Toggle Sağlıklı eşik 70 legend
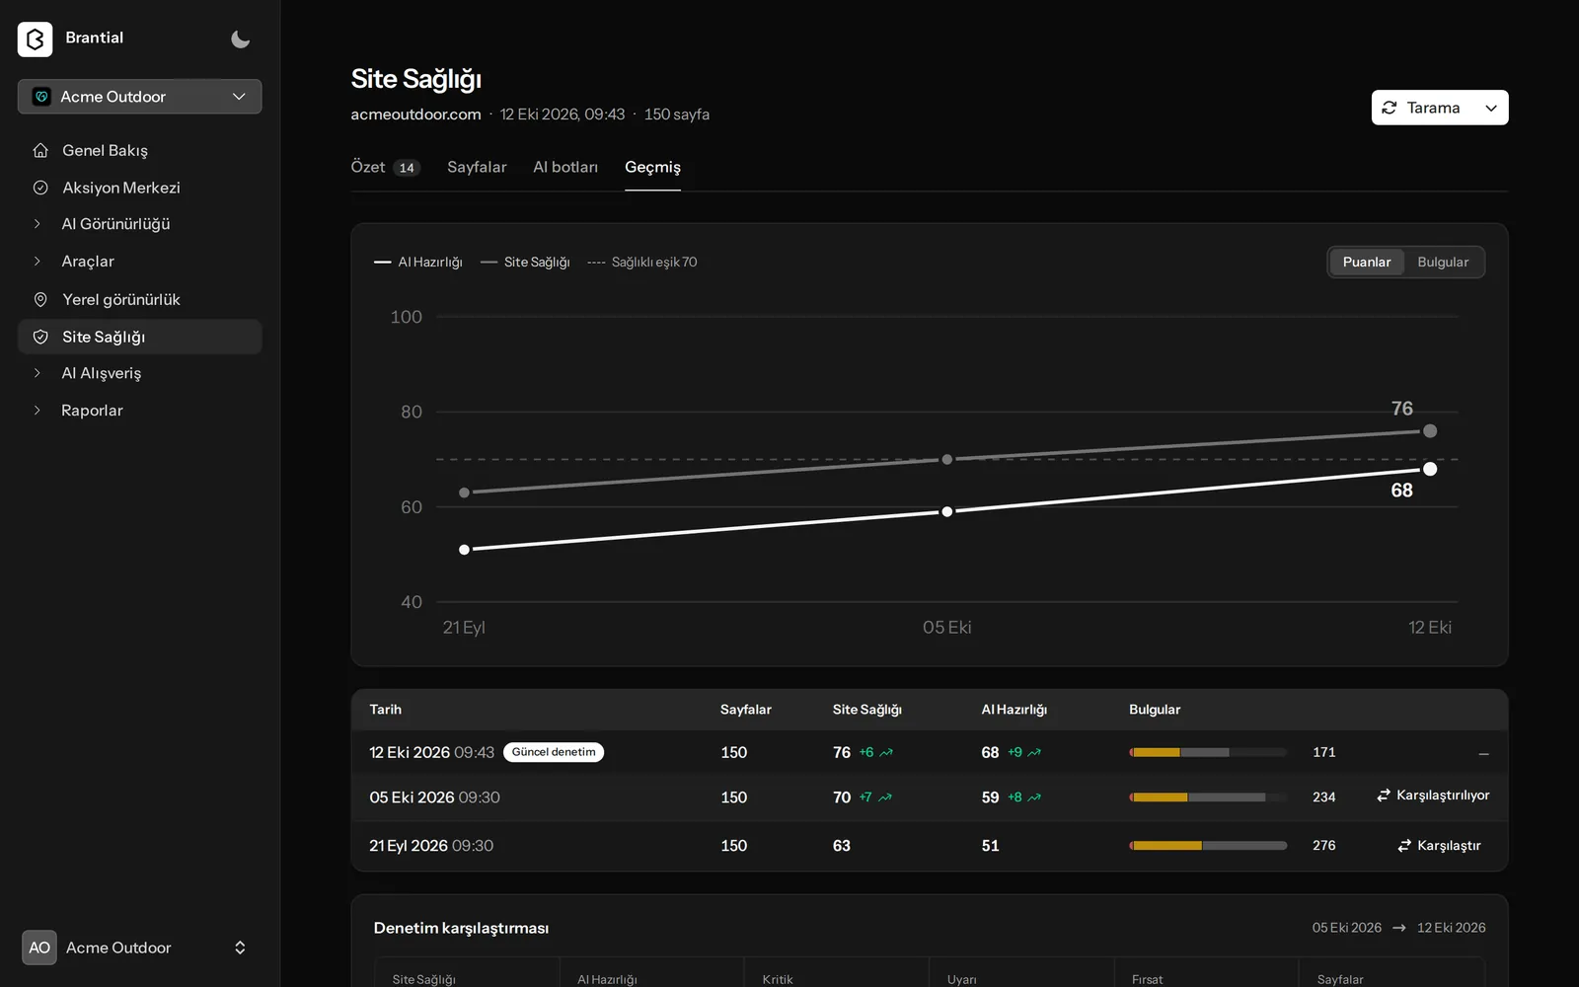This screenshot has height=987, width=1579. (x=642, y=262)
